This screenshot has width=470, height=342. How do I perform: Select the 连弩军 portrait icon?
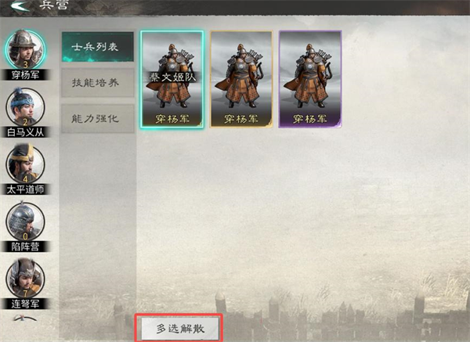point(25,278)
